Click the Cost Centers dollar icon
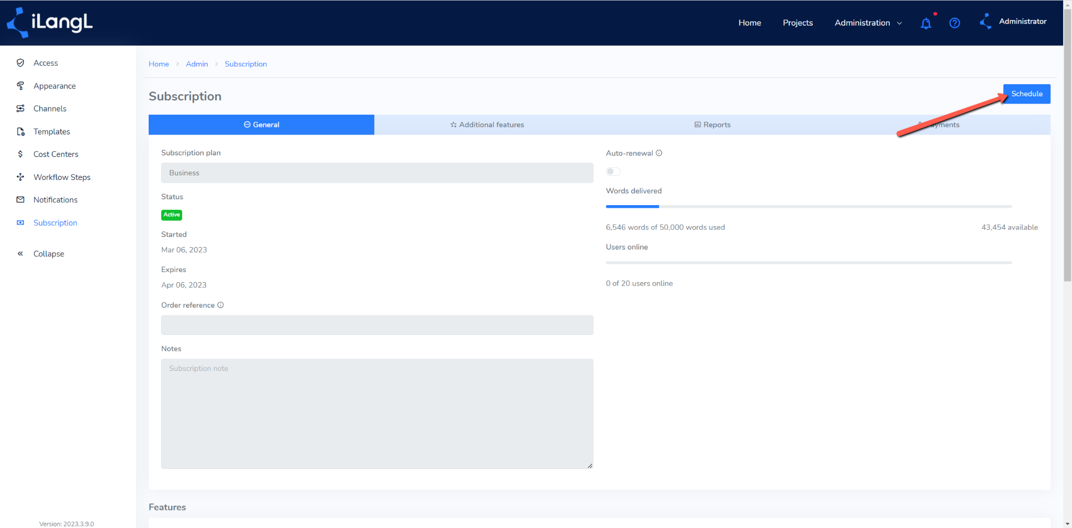The width and height of the screenshot is (1072, 528). [x=20, y=154]
